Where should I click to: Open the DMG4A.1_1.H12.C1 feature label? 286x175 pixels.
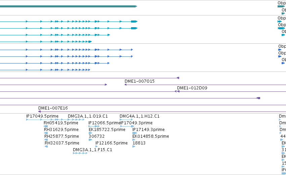click(139, 116)
